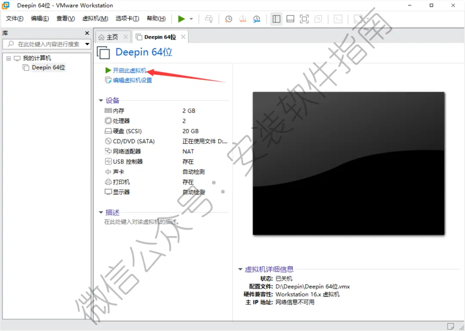Select the 声卡 device row
This screenshot has height=331, width=465.
(x=166, y=172)
